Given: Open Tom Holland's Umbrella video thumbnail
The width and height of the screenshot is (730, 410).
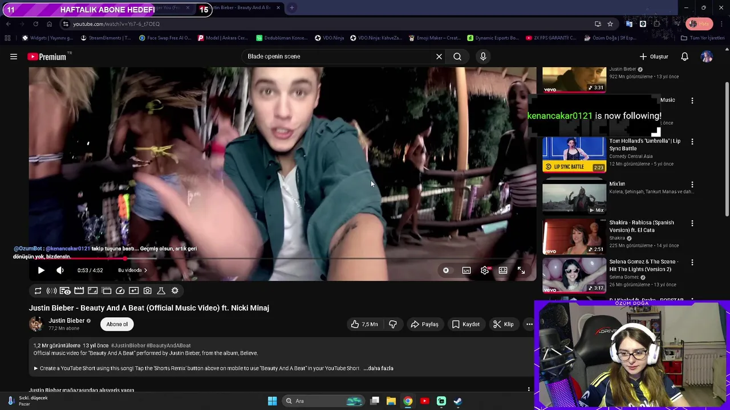Looking at the screenshot, I should [574, 154].
